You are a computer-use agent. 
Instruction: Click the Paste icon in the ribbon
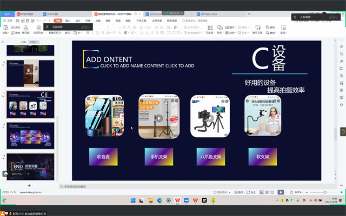coord(6,28)
